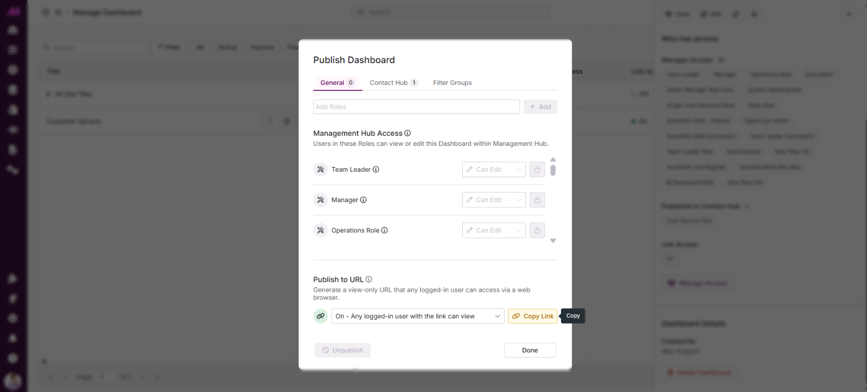Click the Add Roles input field
Viewport: 867px width, 392px height.
(416, 107)
